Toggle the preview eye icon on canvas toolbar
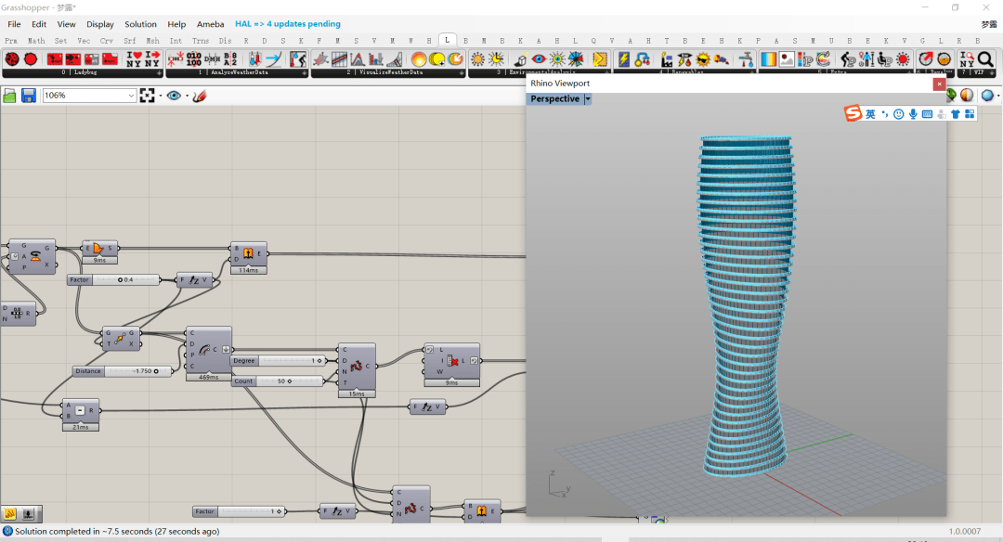1003x542 pixels. 173,96
